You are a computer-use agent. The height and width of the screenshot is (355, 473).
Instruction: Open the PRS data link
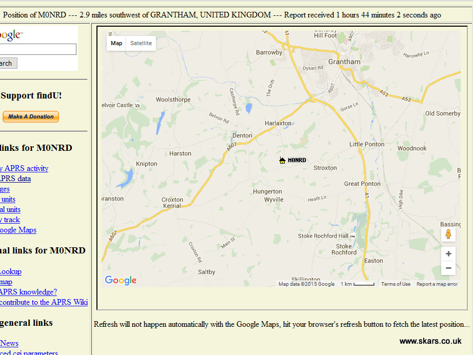(15, 179)
